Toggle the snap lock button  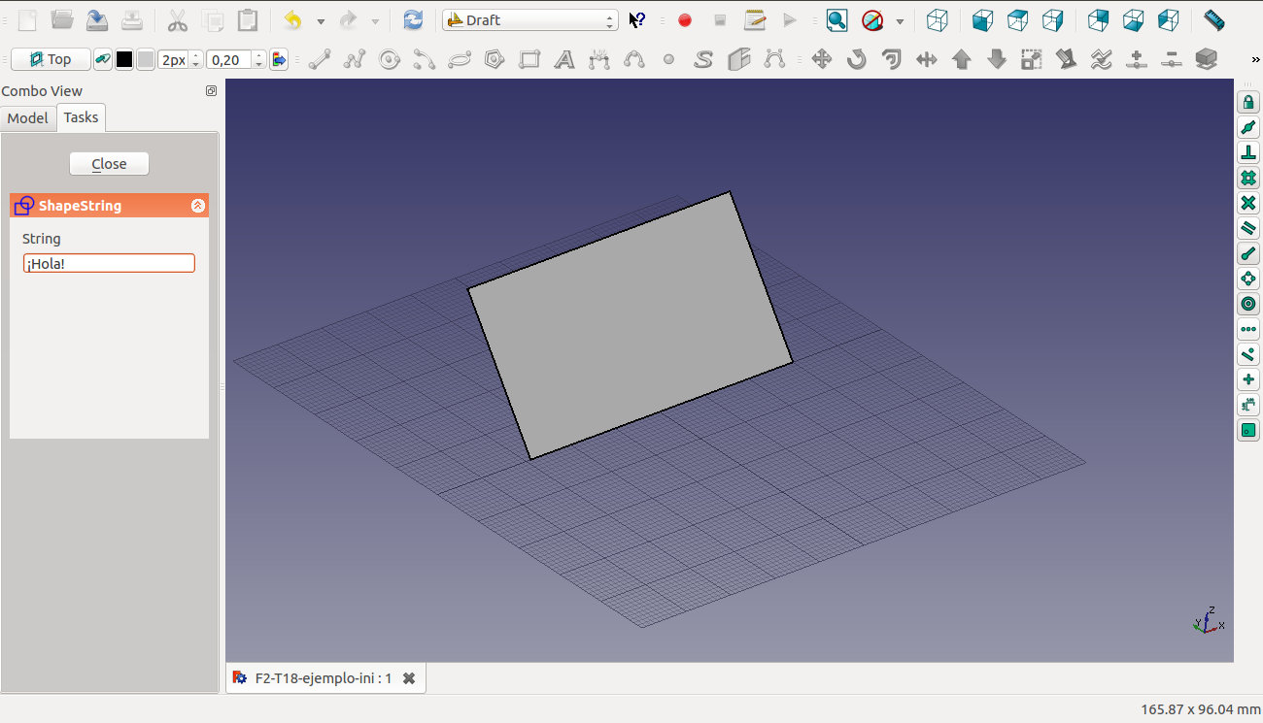pos(1248,103)
